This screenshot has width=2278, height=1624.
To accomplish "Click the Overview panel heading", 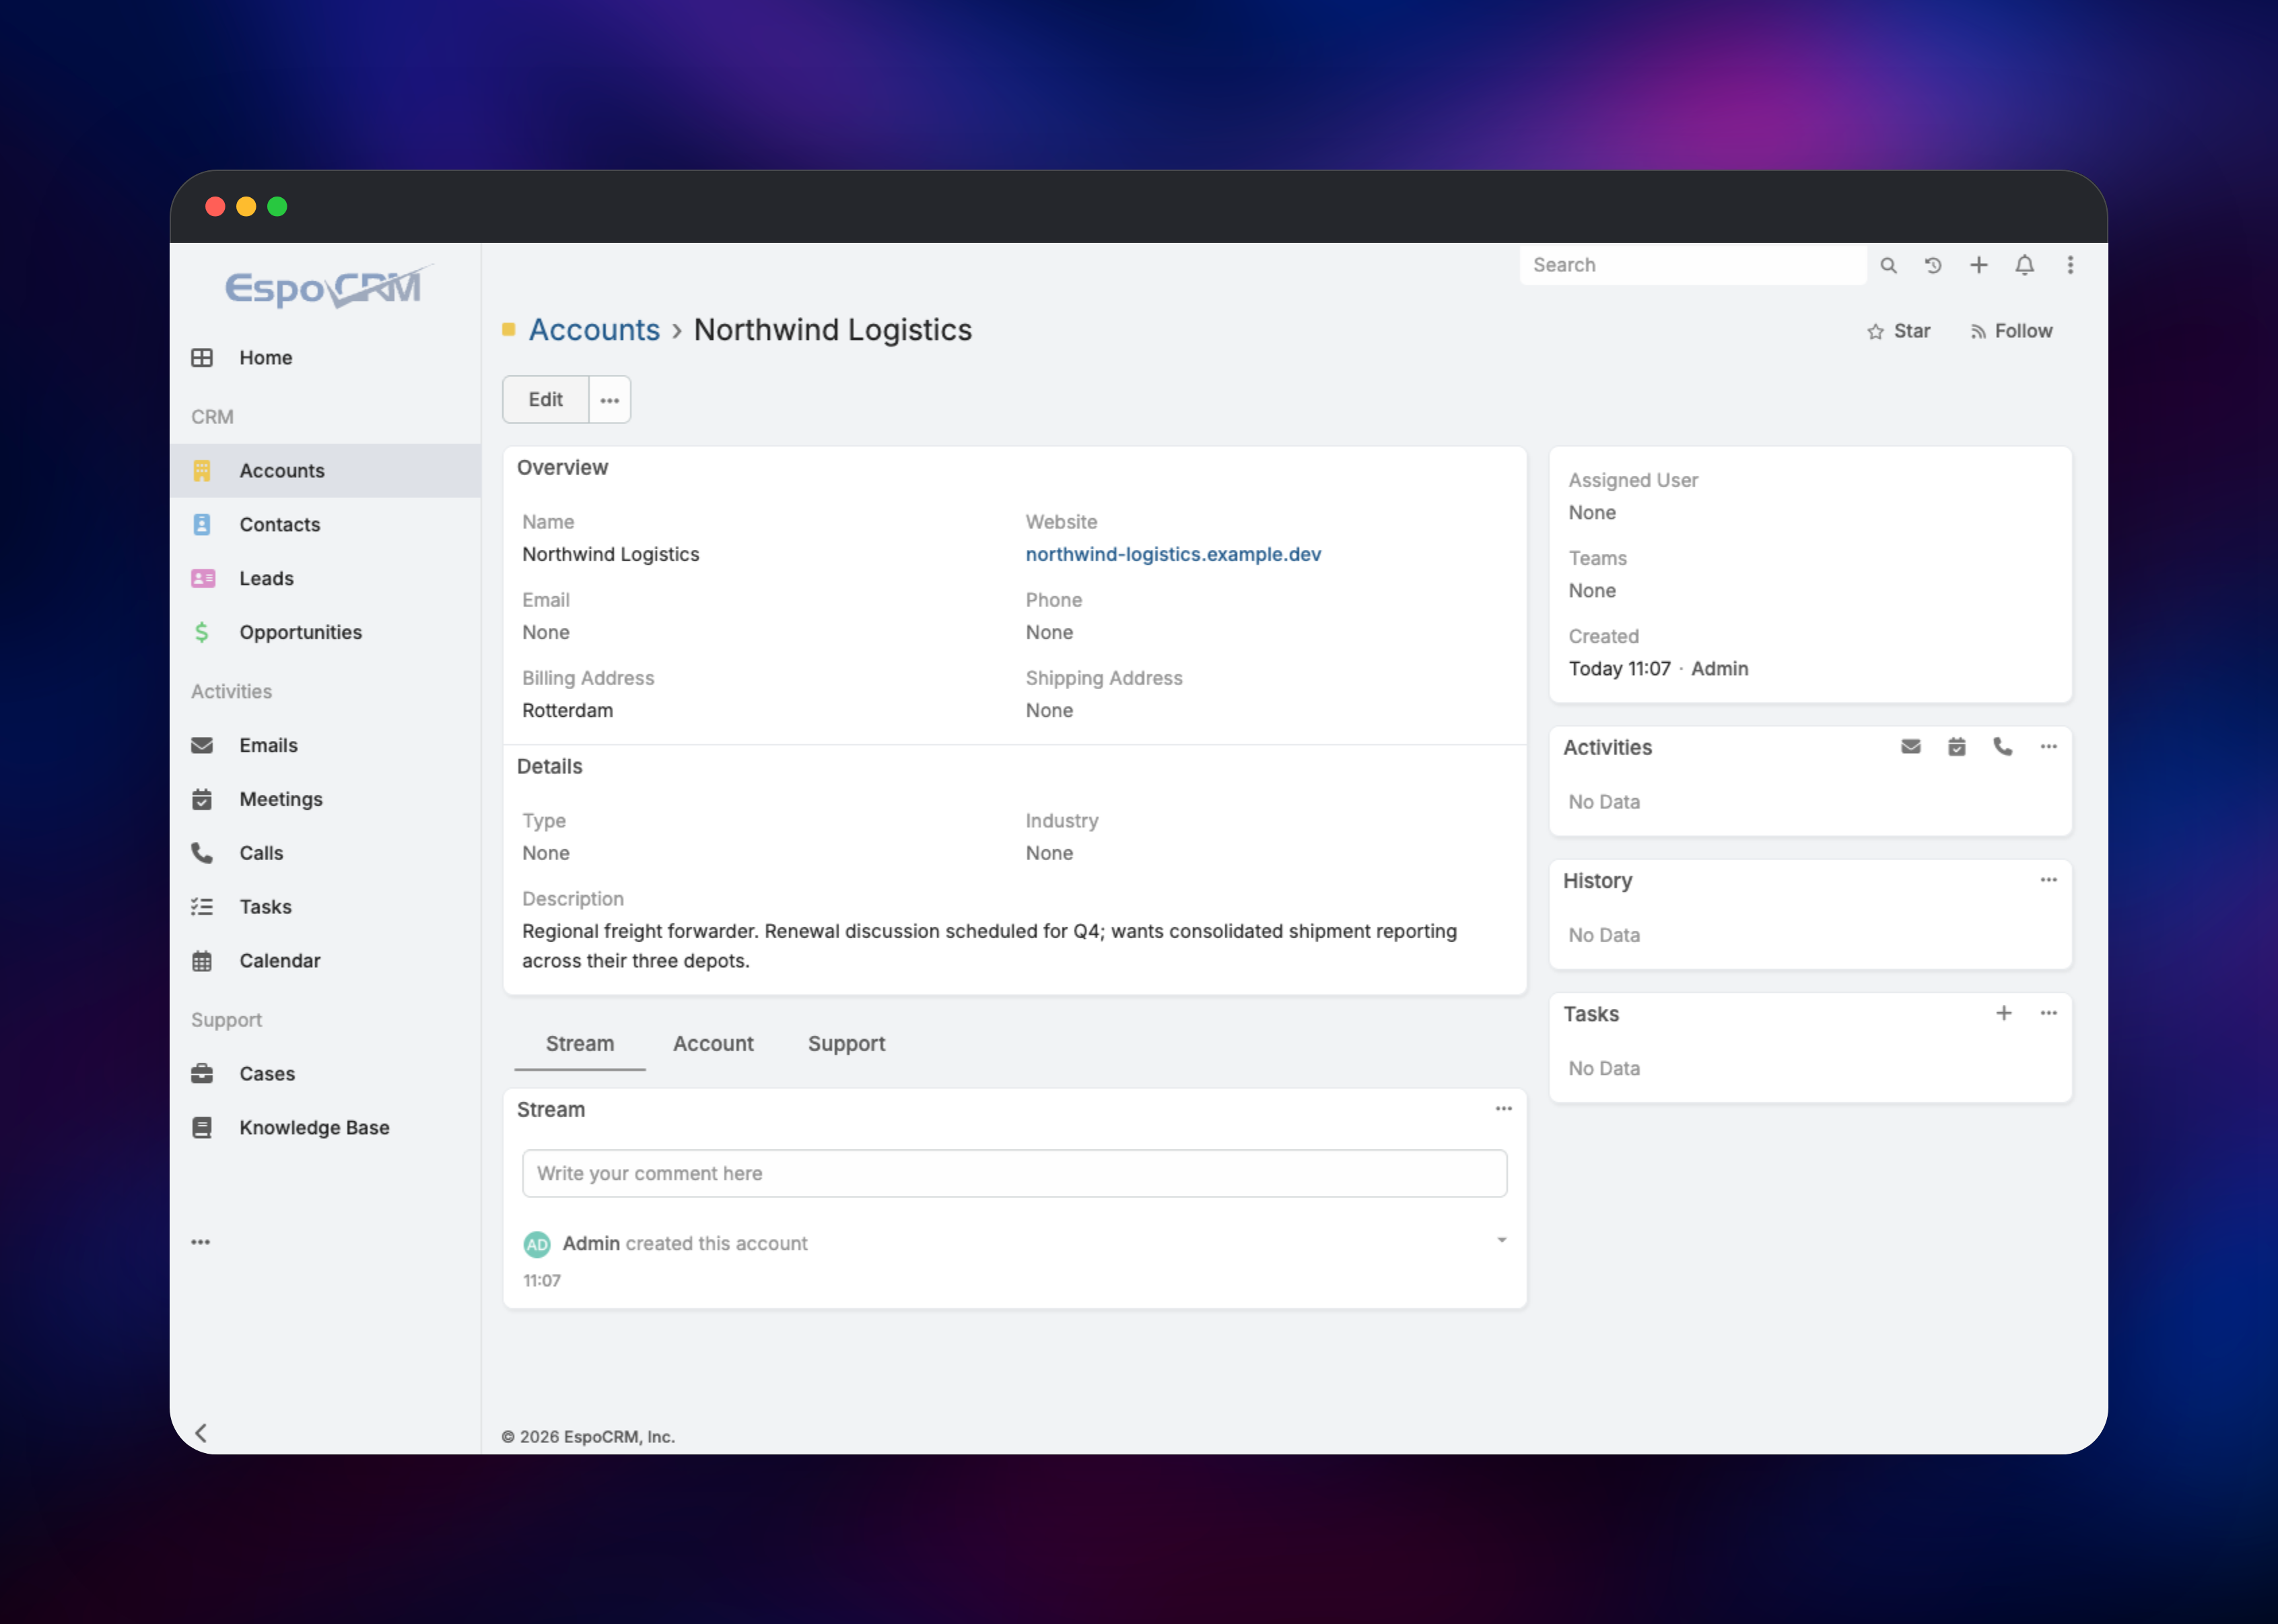I will click(x=562, y=468).
